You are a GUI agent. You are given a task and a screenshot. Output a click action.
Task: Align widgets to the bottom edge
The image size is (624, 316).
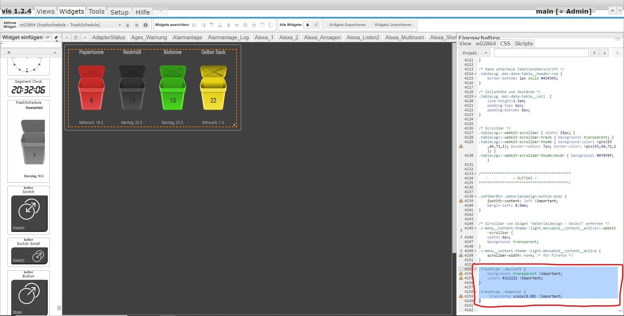(220, 25)
